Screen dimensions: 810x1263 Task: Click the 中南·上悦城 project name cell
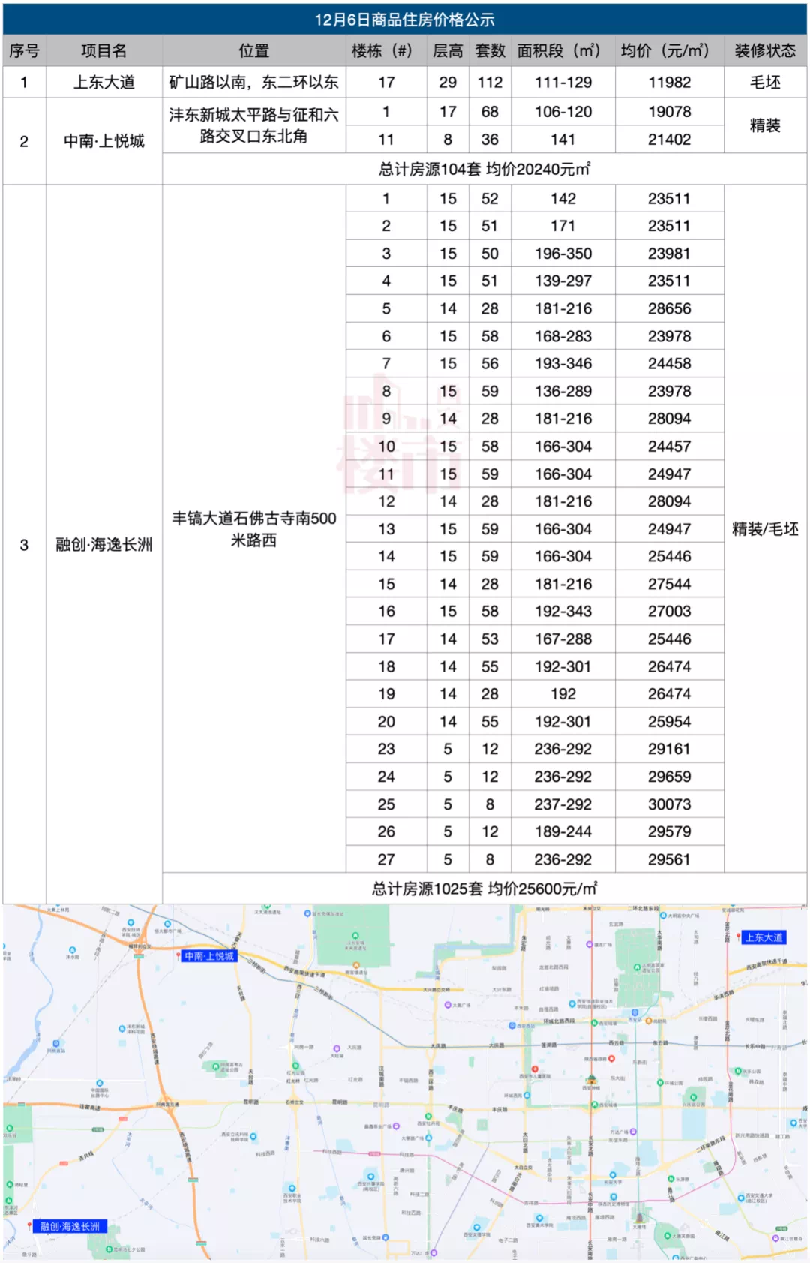103,140
